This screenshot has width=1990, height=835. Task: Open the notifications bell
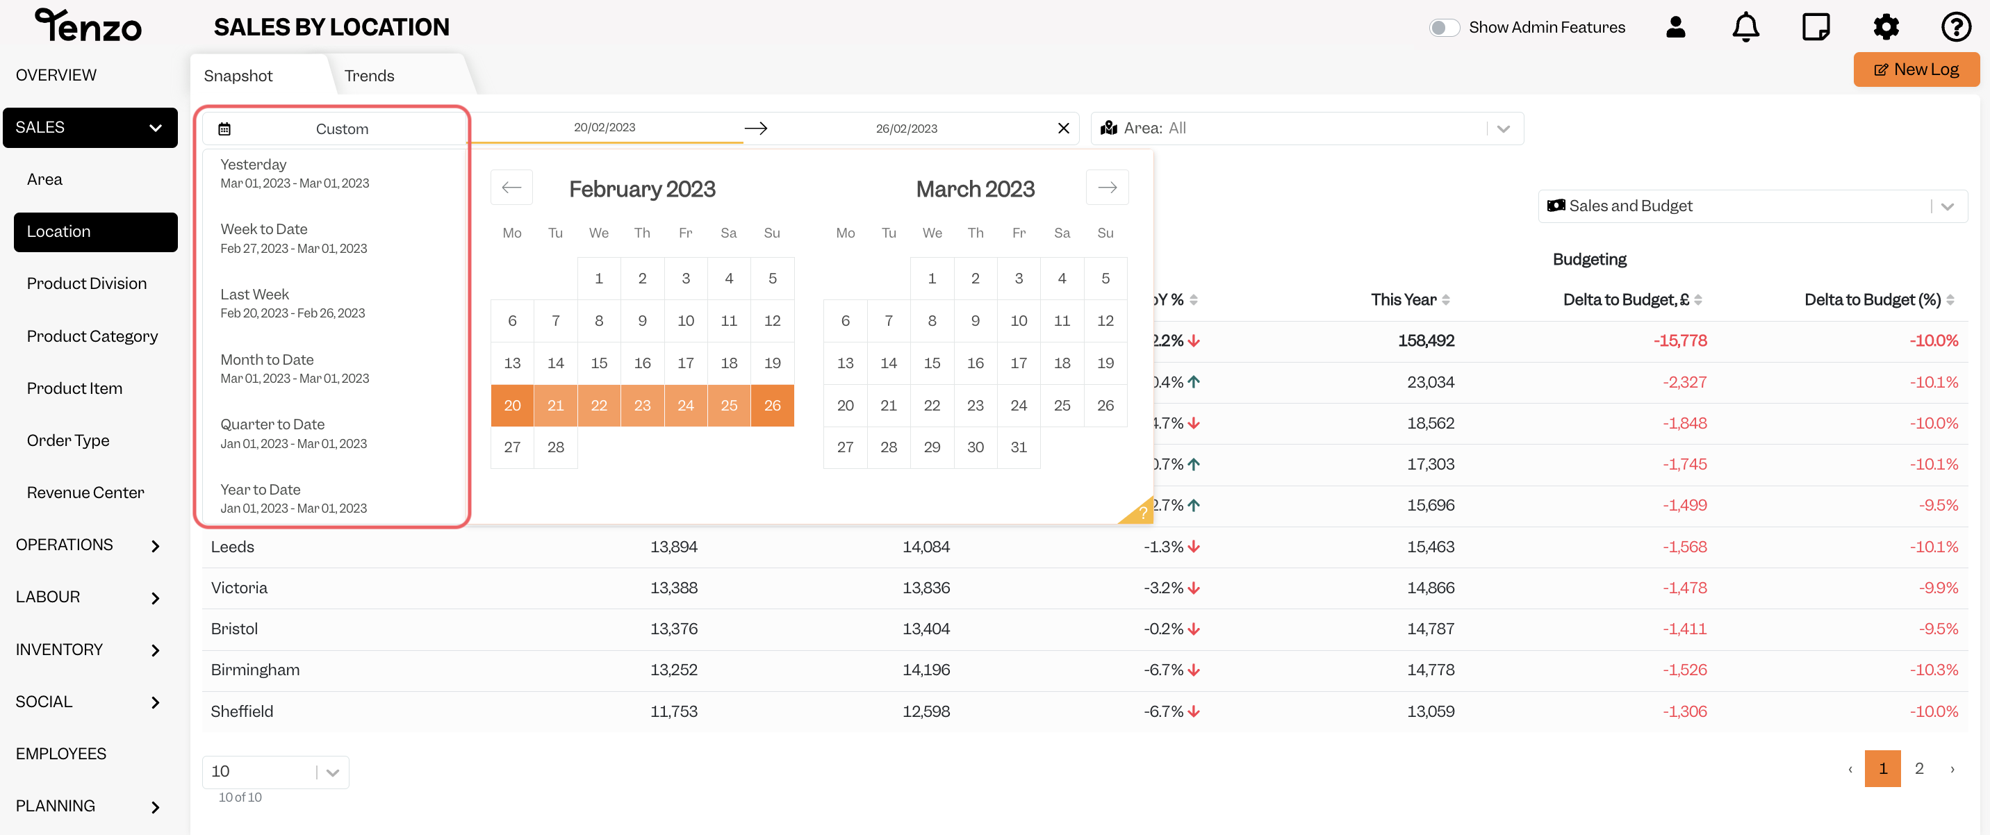tap(1745, 28)
